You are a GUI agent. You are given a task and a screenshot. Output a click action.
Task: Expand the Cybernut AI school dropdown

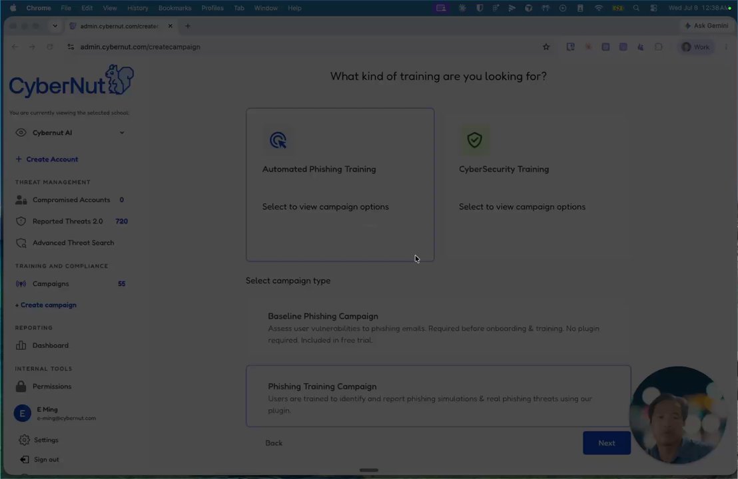pyautogui.click(x=121, y=132)
